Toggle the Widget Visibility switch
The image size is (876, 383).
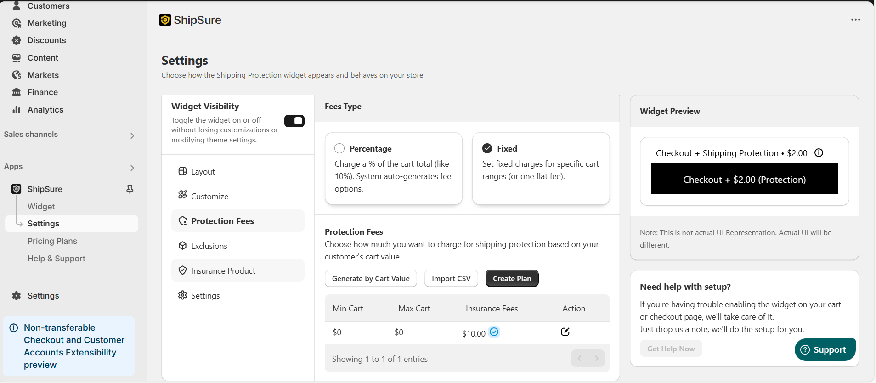point(294,121)
